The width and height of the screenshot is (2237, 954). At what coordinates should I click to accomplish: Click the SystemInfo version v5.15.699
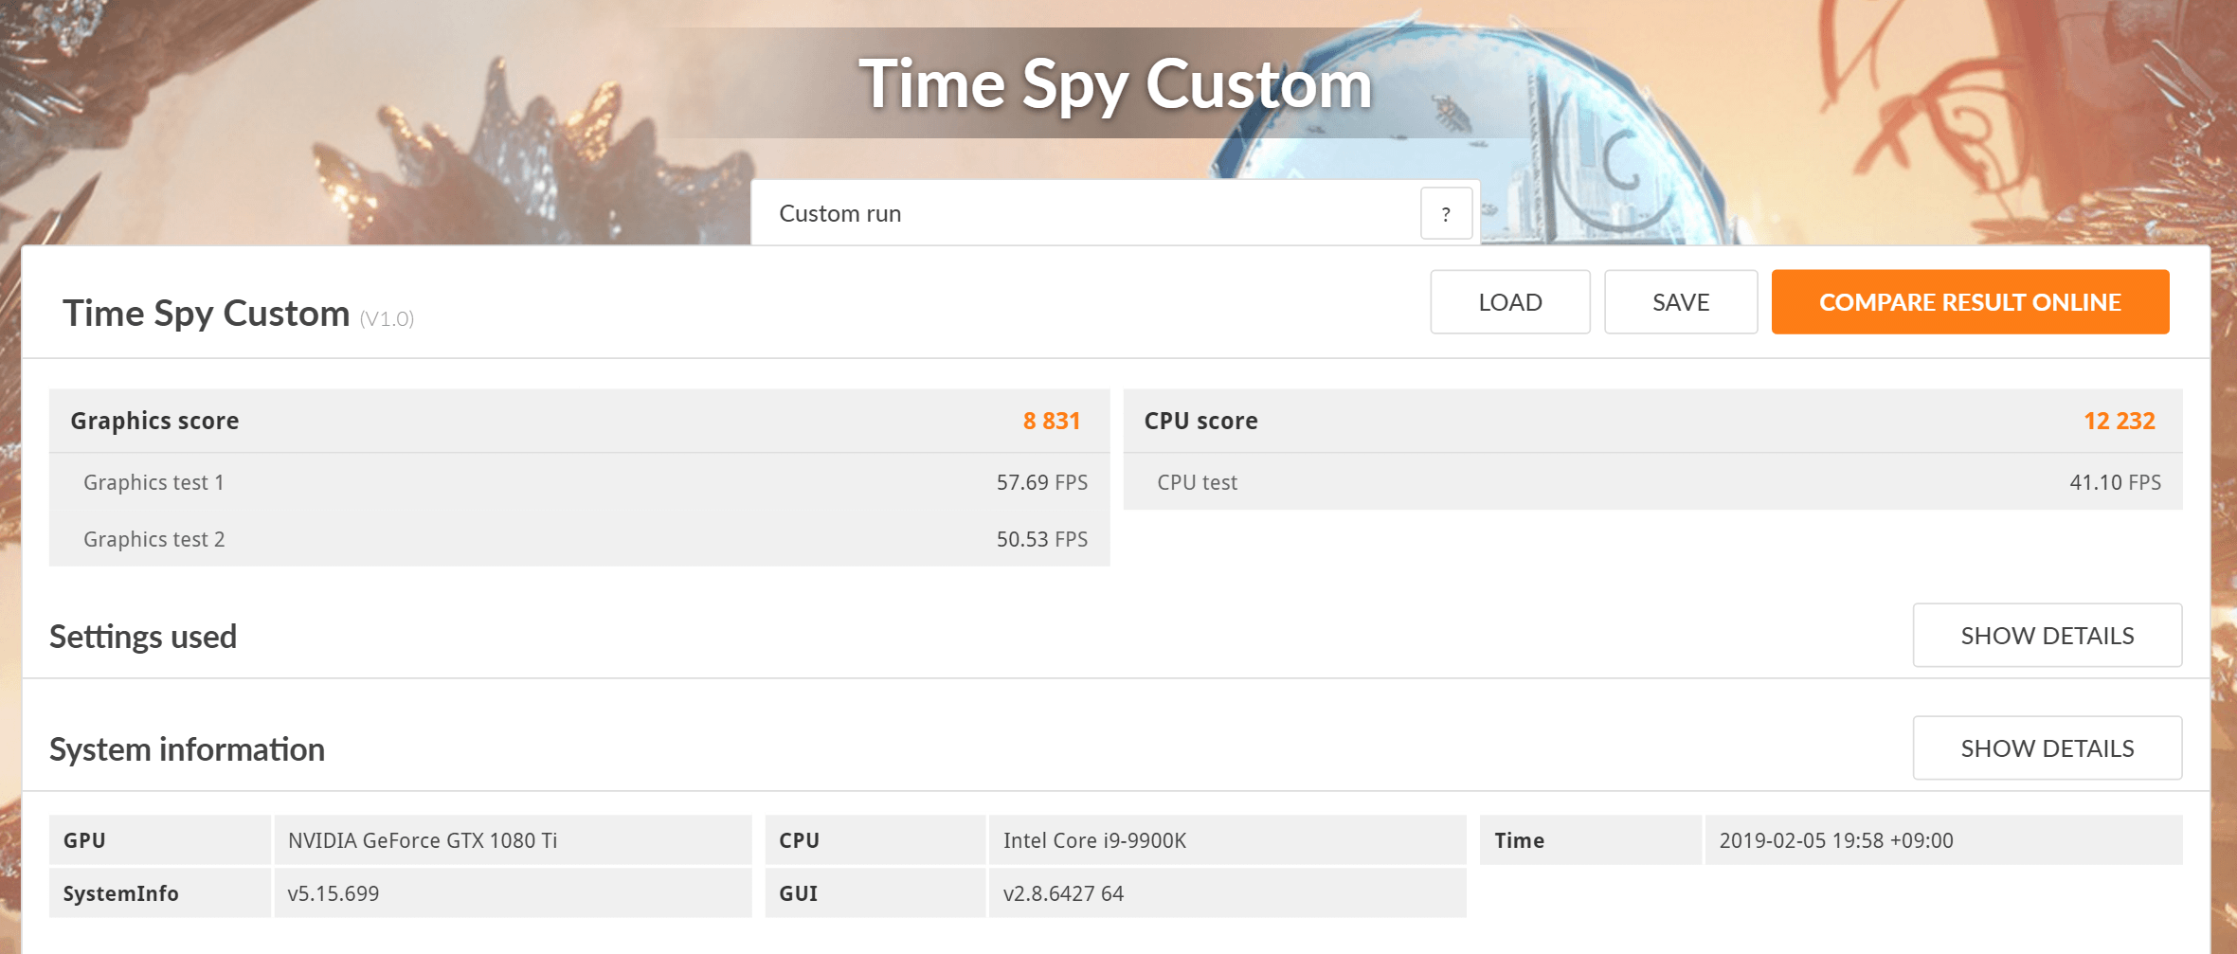pyautogui.click(x=334, y=893)
